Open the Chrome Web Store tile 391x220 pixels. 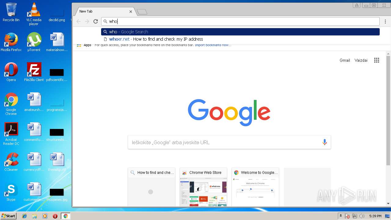click(x=203, y=187)
